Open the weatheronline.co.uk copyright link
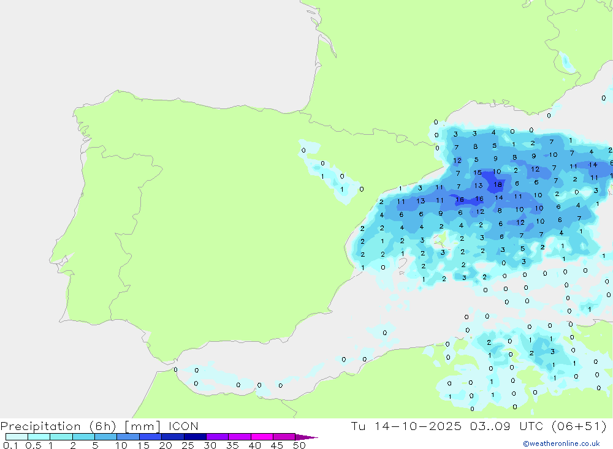The width and height of the screenshot is (613, 449). [561, 443]
